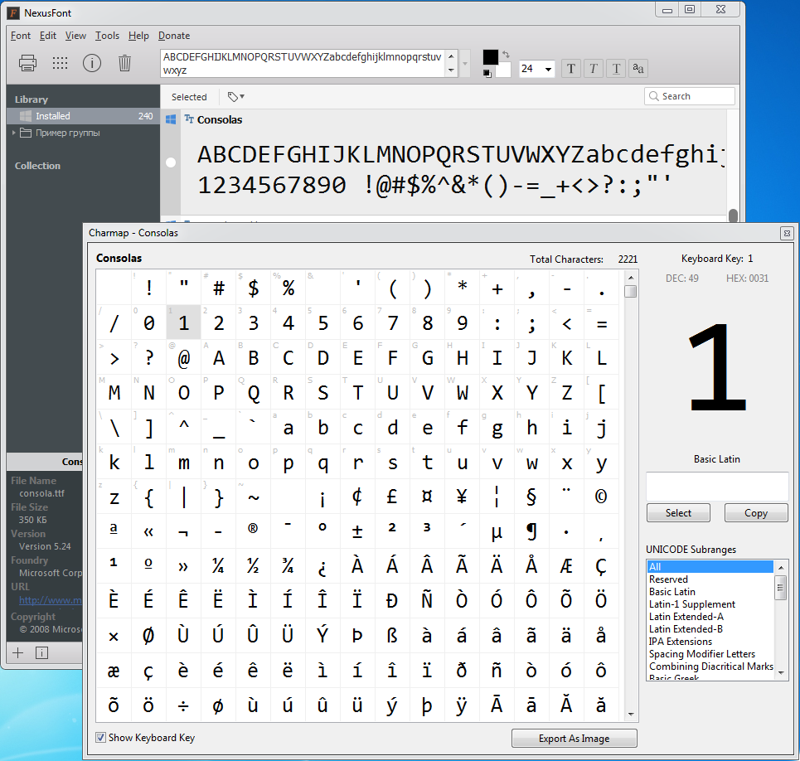Select the ¶ pilcrow character cell

point(531,531)
